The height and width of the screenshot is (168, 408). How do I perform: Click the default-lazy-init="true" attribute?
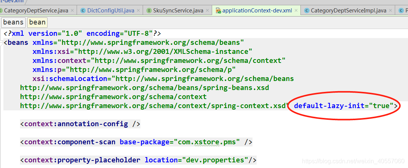tap(343, 106)
